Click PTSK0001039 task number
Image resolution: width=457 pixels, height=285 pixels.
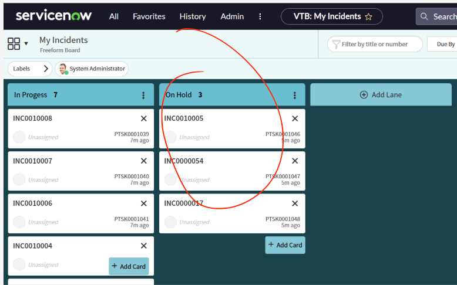132,134
